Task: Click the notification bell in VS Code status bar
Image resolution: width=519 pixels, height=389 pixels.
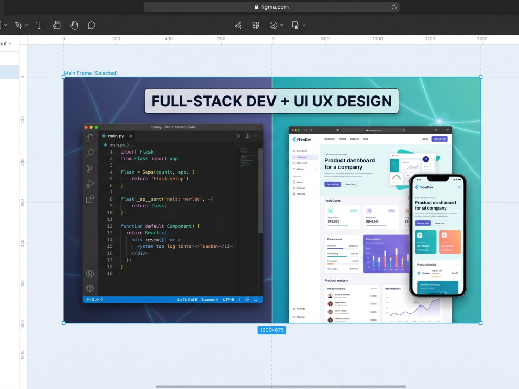Action: pyautogui.click(x=256, y=300)
